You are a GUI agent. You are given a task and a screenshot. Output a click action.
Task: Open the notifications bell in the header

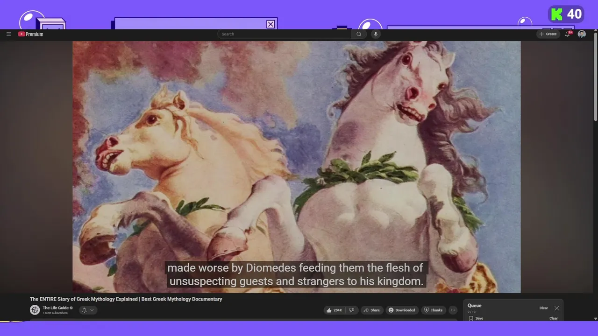[568, 34]
